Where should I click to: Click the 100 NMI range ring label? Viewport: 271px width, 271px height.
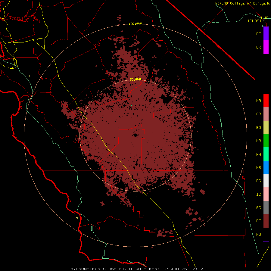(135, 24)
